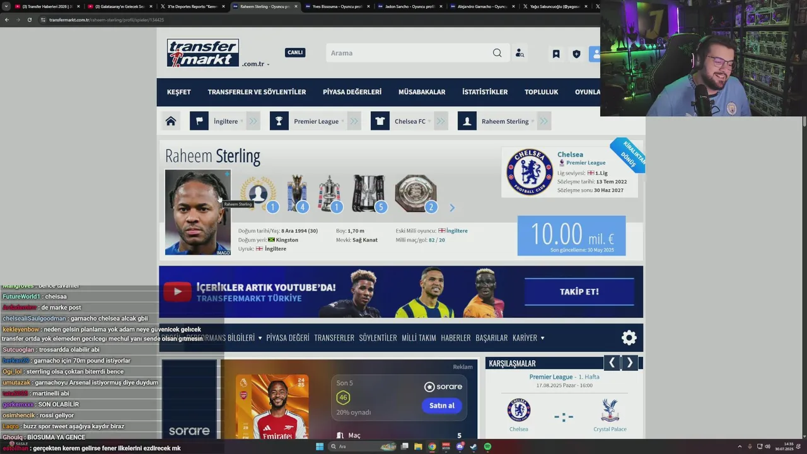
Task: Open Steam from the taskbar
Action: [x=473, y=446]
